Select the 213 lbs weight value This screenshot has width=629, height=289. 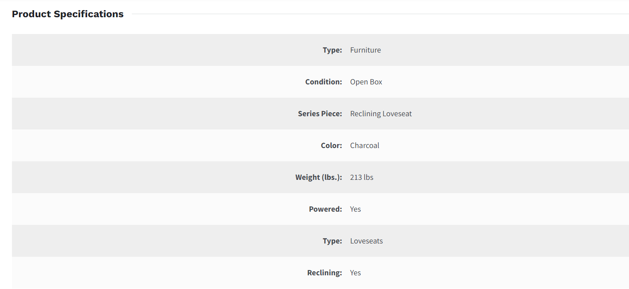tap(361, 177)
